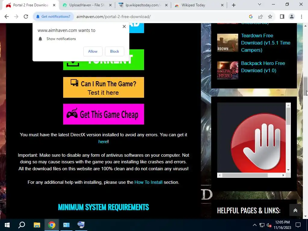Click the page scrollbar up arrow

point(306,26)
